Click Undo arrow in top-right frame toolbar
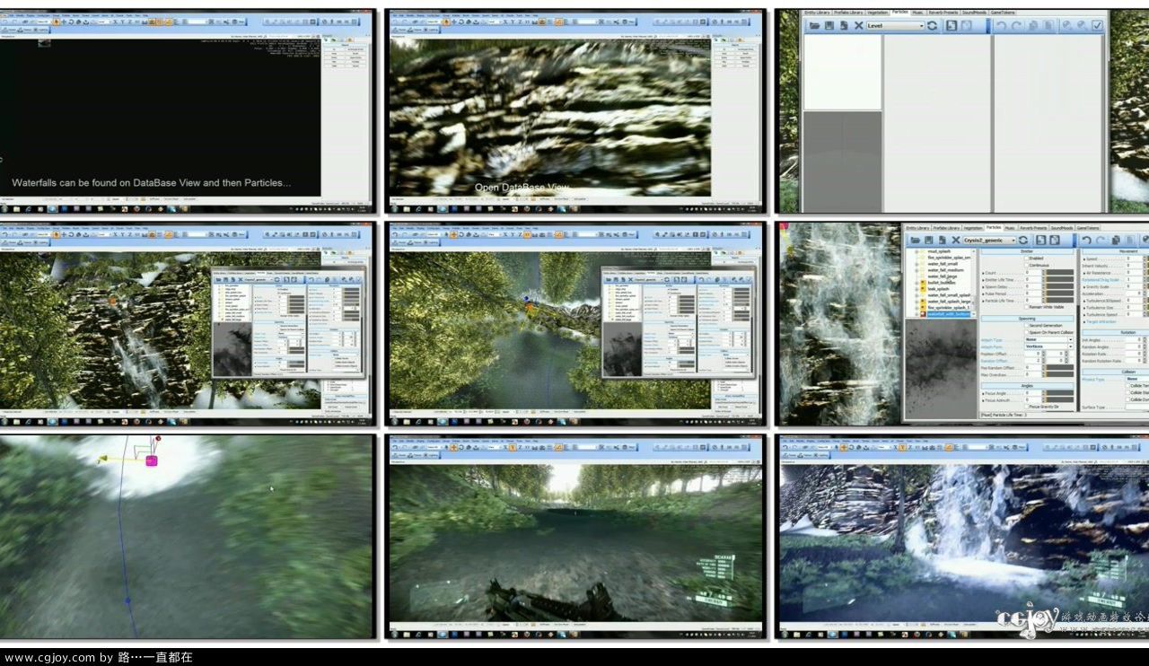The image size is (1149, 666). [x=1002, y=25]
